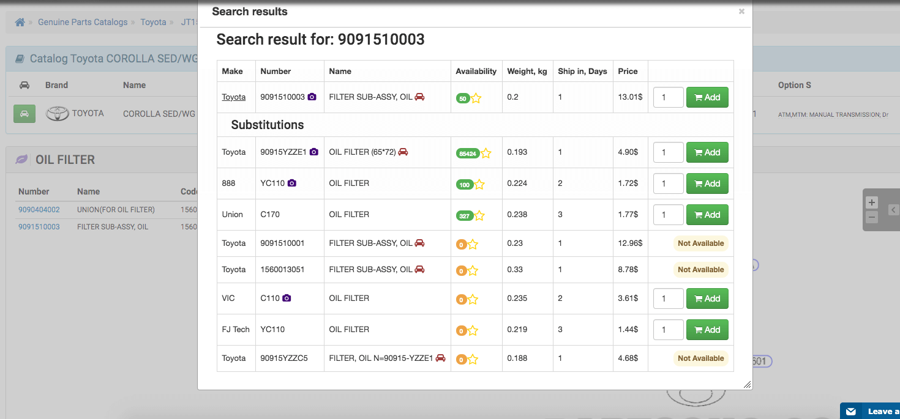The width and height of the screenshot is (900, 419).
Task: Click FILTER, OIL N=90915-YZZE1 name
Action: point(381,358)
